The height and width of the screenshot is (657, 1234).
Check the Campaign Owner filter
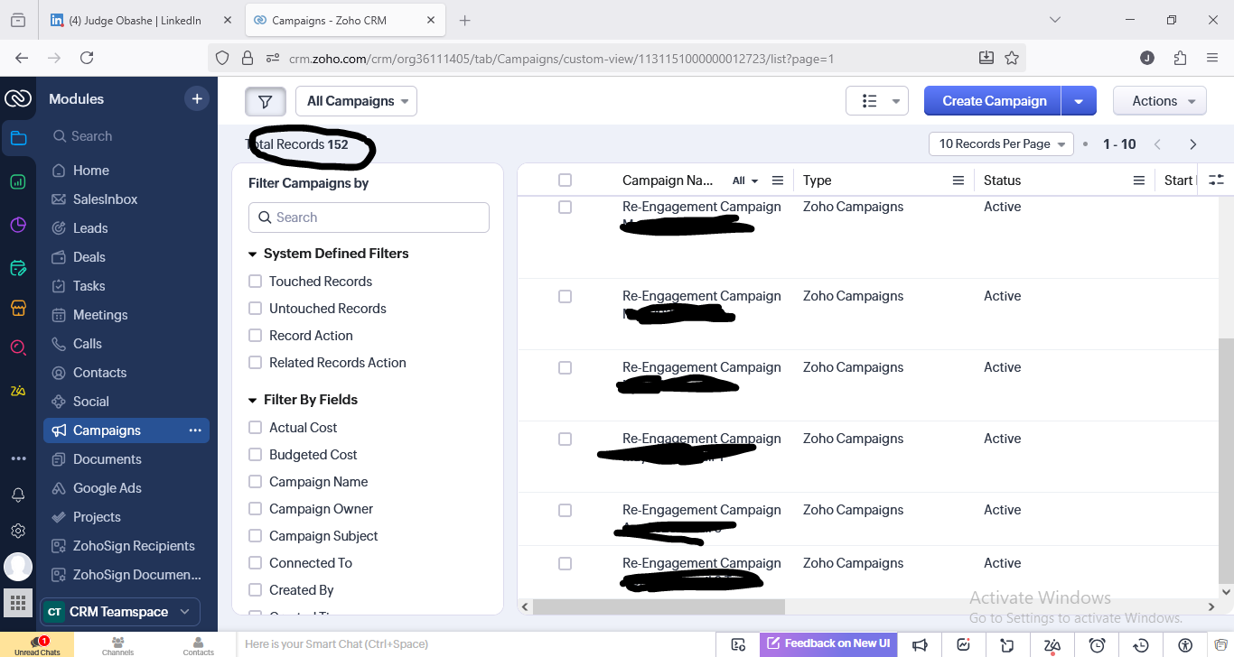(x=255, y=509)
